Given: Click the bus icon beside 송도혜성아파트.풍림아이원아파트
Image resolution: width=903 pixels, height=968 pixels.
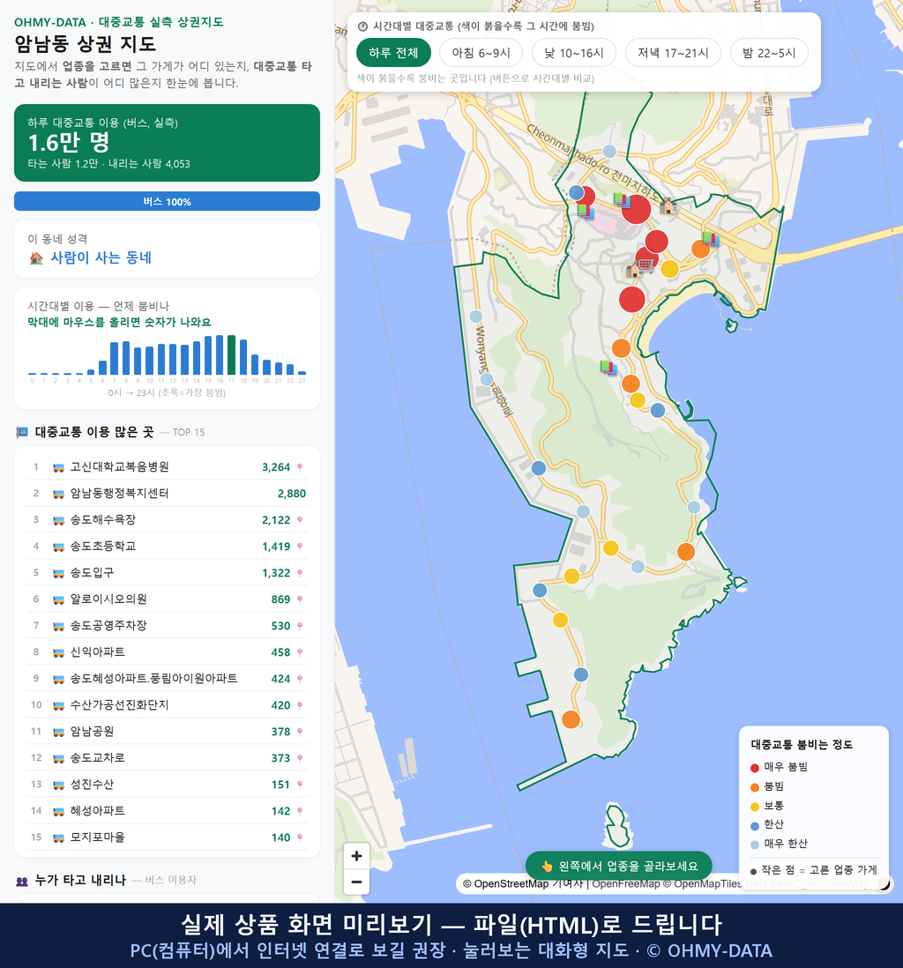Looking at the screenshot, I should pos(59,679).
